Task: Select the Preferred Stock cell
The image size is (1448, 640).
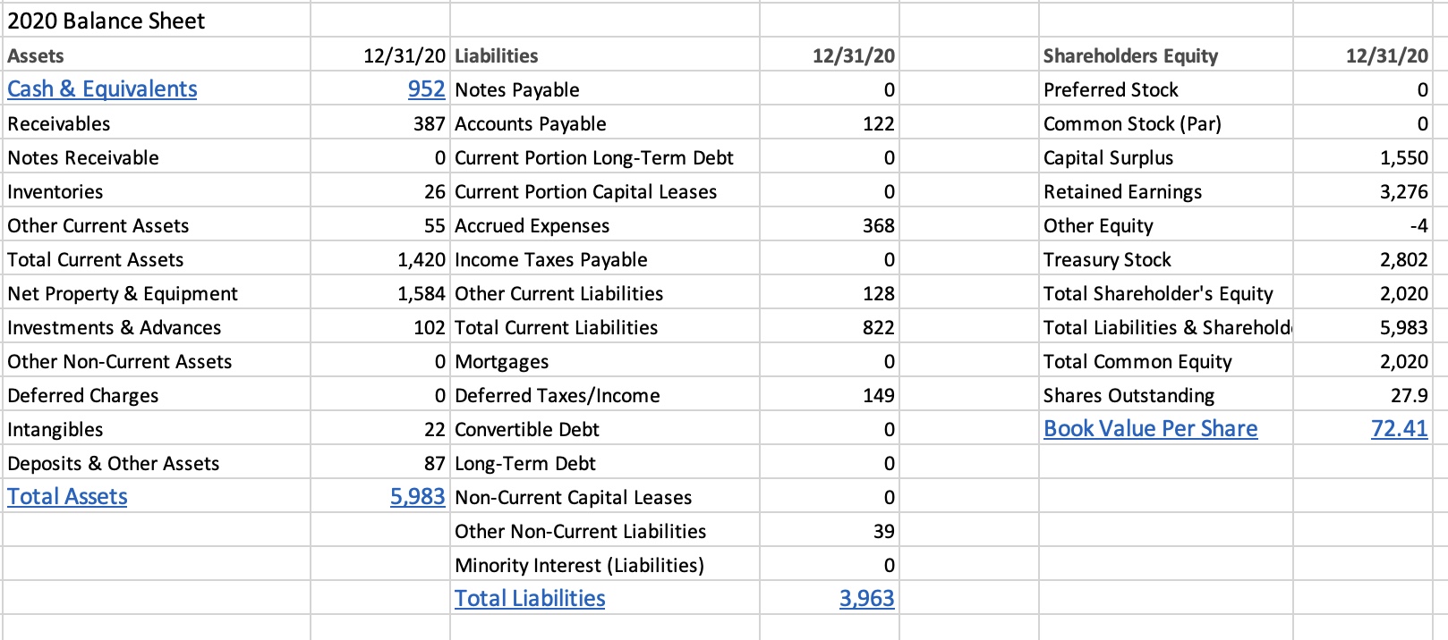Action: 1166,89
